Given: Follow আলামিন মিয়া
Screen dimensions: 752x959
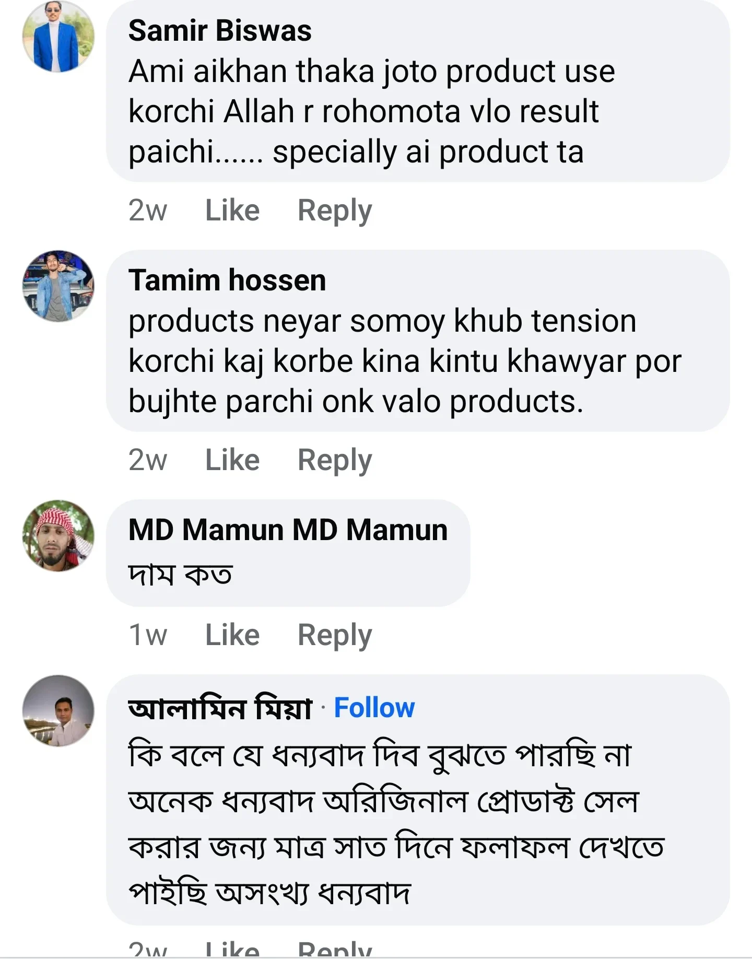Looking at the screenshot, I should (x=374, y=707).
